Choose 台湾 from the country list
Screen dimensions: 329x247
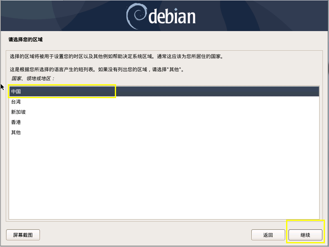(x=164, y=102)
